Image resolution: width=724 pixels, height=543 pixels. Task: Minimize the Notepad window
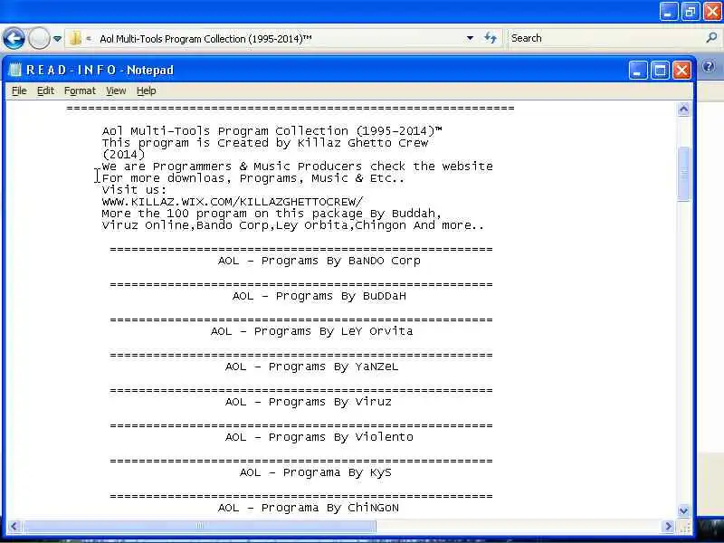tap(638, 71)
